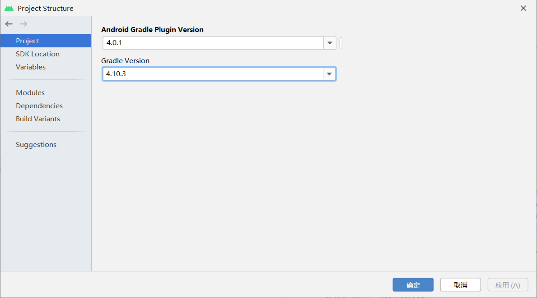This screenshot has width=537, height=298.
Task: Open the Gradle Version dropdown arrow
Action: pyautogui.click(x=329, y=73)
